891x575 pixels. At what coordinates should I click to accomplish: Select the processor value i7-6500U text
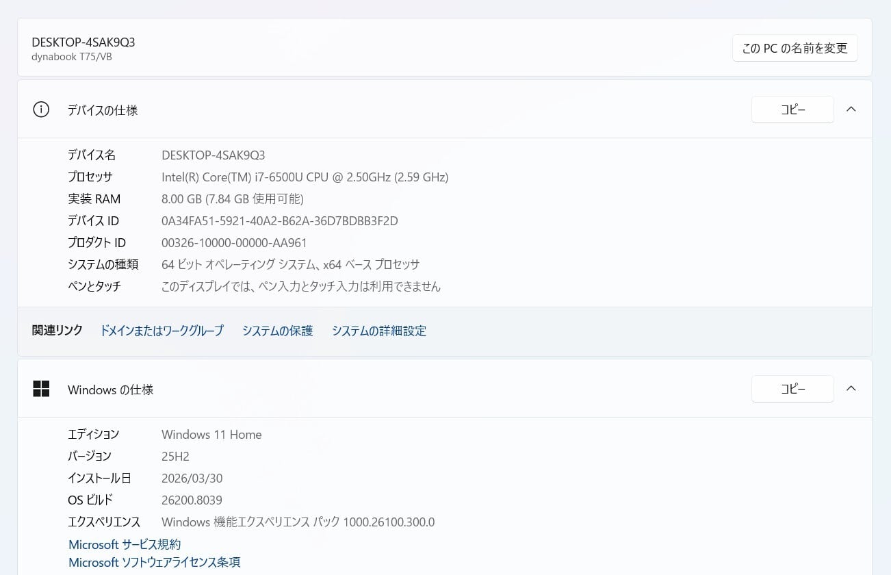tap(305, 177)
